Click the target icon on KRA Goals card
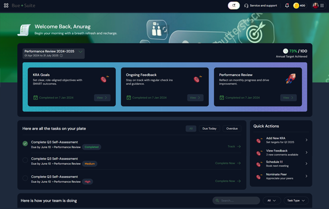Image resolution: width=329 pixels, height=209 pixels. pos(104,79)
